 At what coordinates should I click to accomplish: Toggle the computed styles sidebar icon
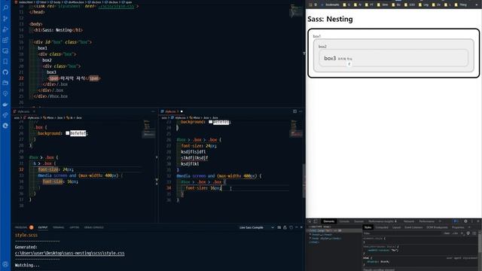pos(474,233)
